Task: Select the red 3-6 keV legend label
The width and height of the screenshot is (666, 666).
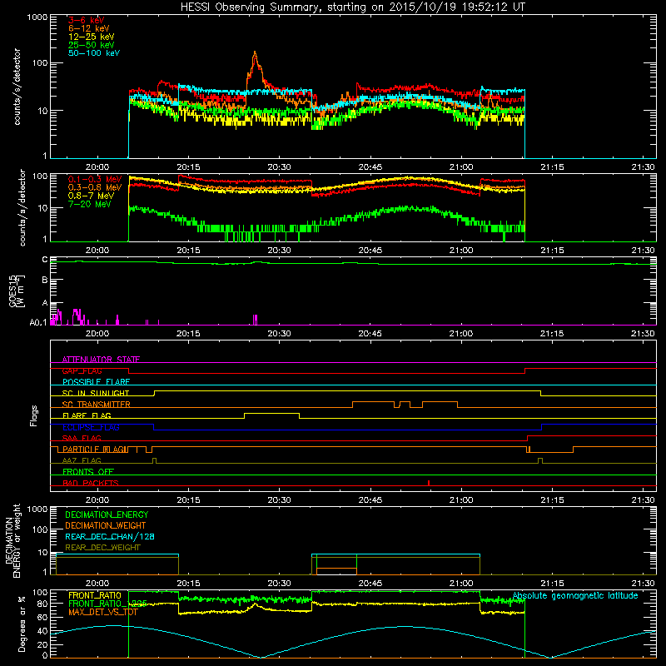Action: coord(87,20)
